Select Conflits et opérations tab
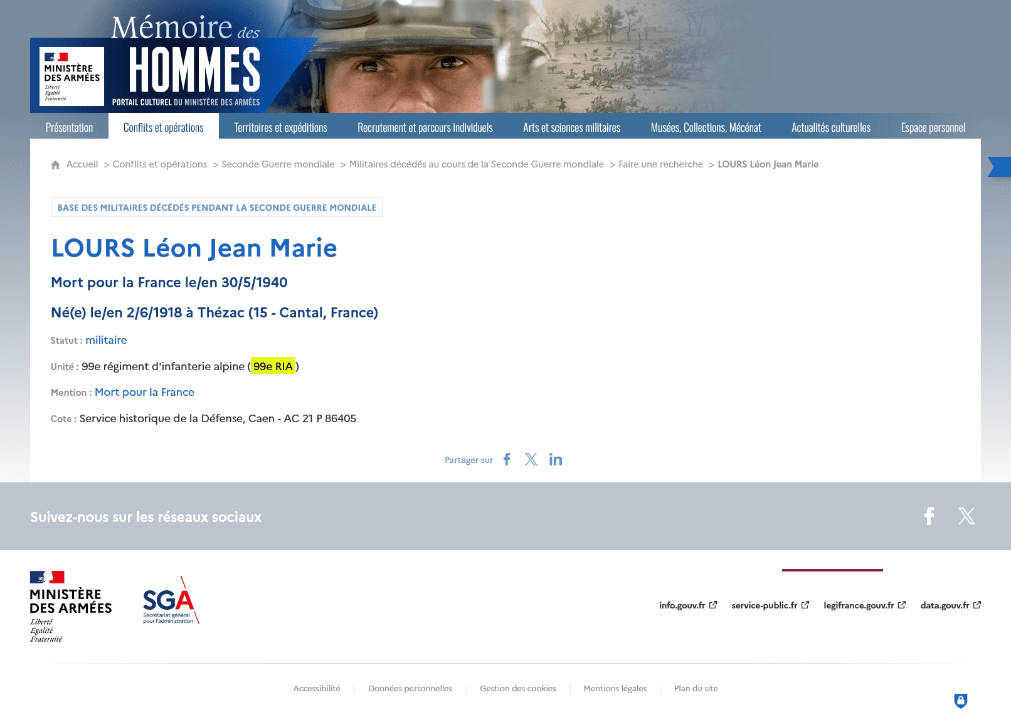This screenshot has width=1011, height=722. coord(163,127)
